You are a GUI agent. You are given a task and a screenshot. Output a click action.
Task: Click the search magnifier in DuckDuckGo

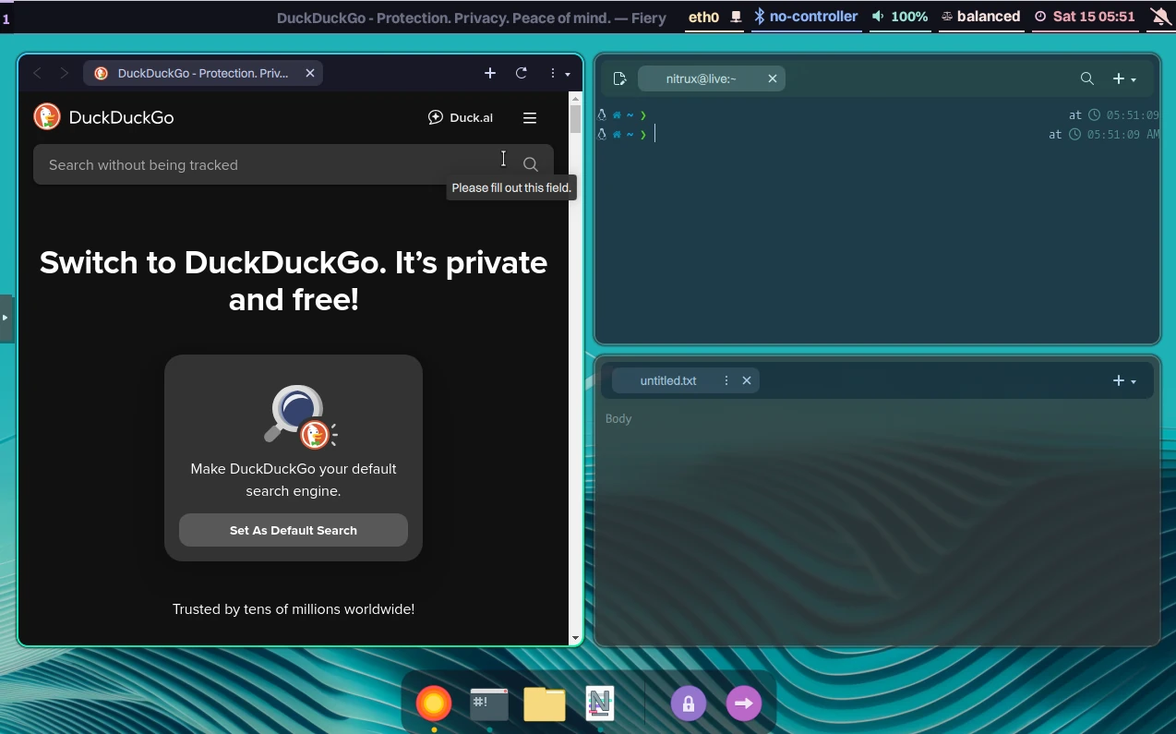tap(530, 164)
